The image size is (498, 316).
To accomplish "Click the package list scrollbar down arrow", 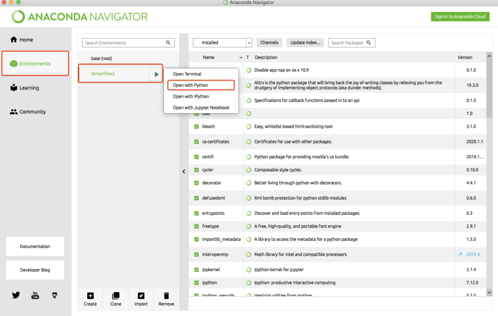I will pyautogui.click(x=489, y=293).
